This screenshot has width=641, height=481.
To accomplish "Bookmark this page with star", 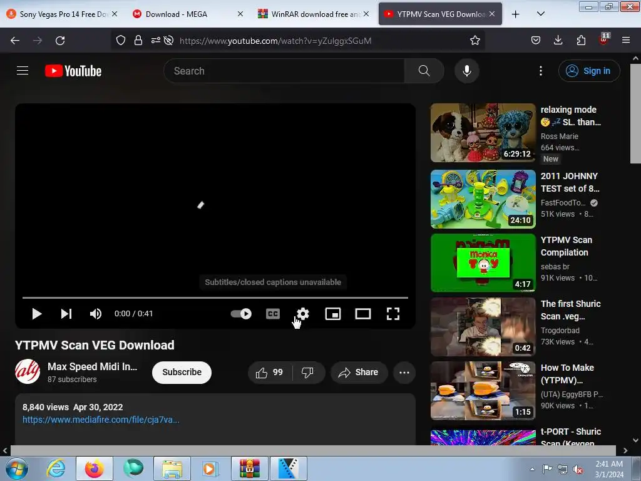I will pos(474,41).
